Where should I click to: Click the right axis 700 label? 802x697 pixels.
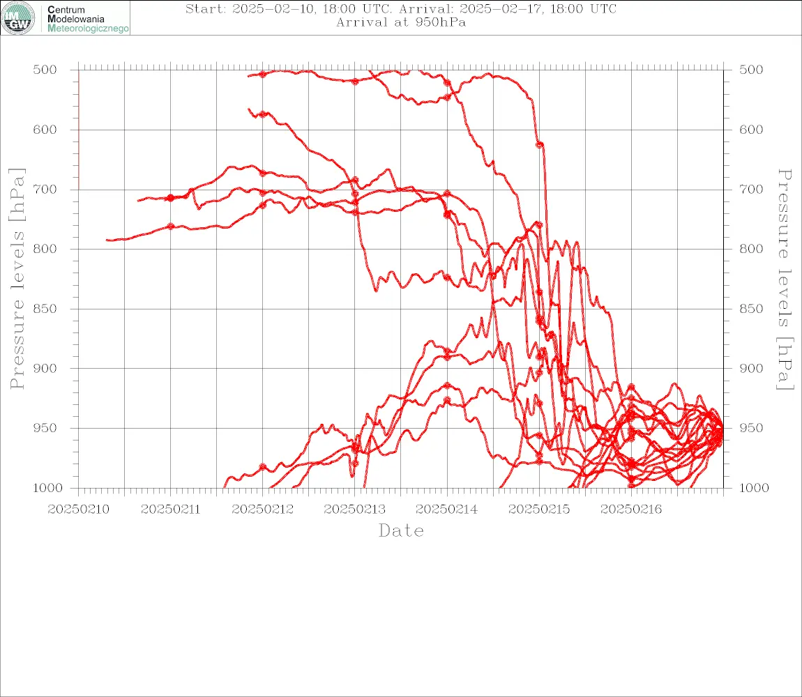tap(751, 189)
